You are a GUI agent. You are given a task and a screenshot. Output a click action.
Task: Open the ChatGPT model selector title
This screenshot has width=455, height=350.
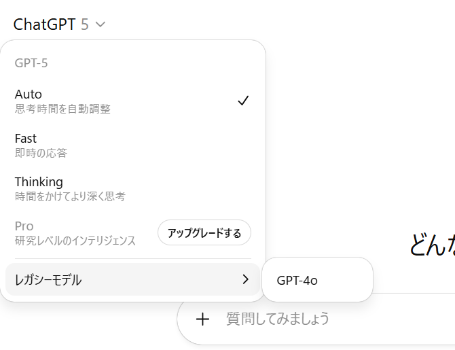(x=45, y=25)
